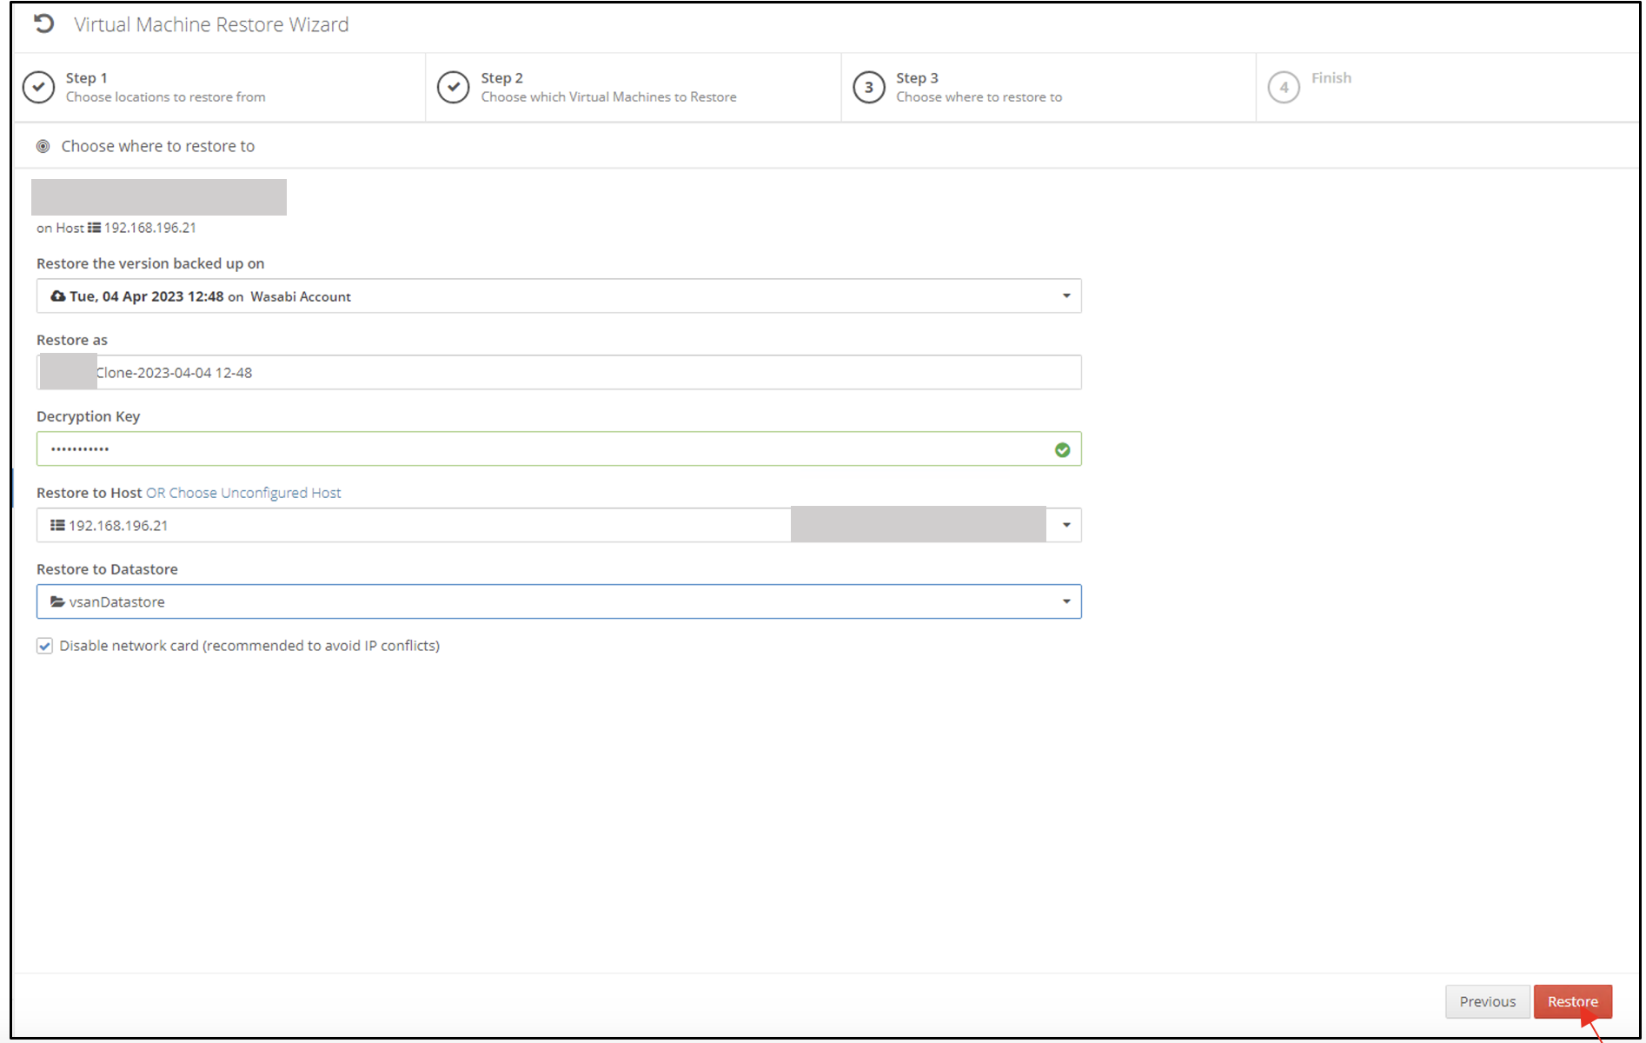
Task: Open the Tue, 04 Apr 2023 12:48 version box
Action: pos(559,296)
